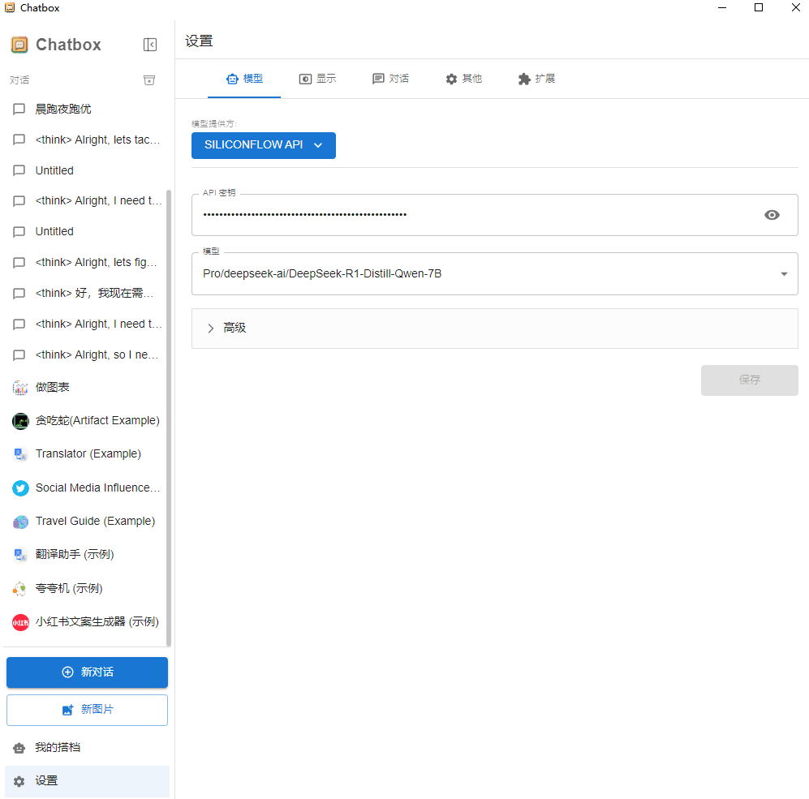Screen dimensions: 809x799
Task: Open 设置 in the sidebar
Action: (87, 781)
